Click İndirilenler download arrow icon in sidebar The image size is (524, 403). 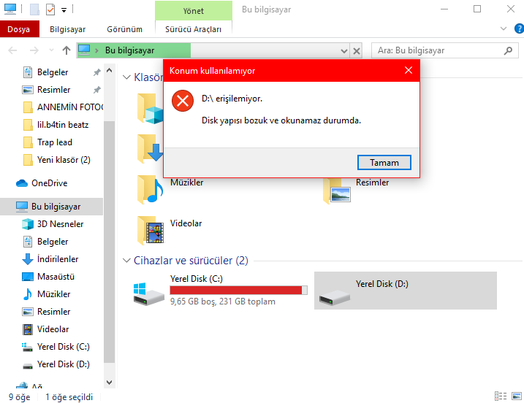pyautogui.click(x=28, y=259)
